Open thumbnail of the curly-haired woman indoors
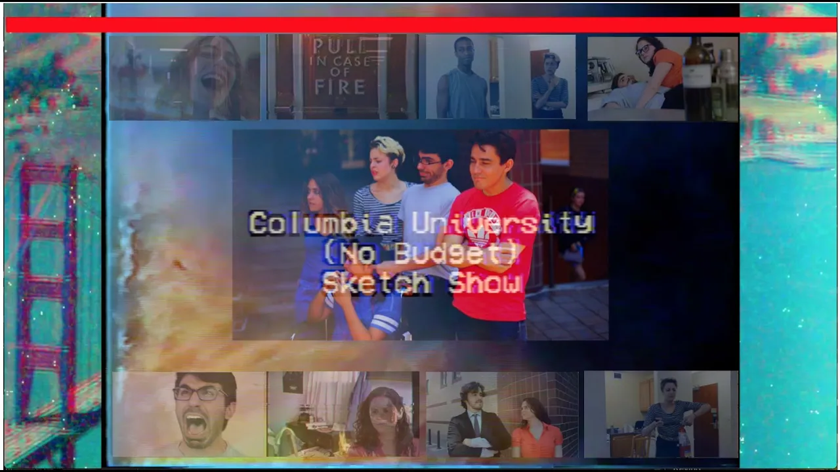Image resolution: width=840 pixels, height=472 pixels. point(343,414)
